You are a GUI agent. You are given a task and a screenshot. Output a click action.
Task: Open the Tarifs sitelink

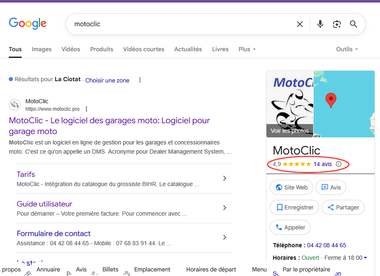tap(26, 174)
